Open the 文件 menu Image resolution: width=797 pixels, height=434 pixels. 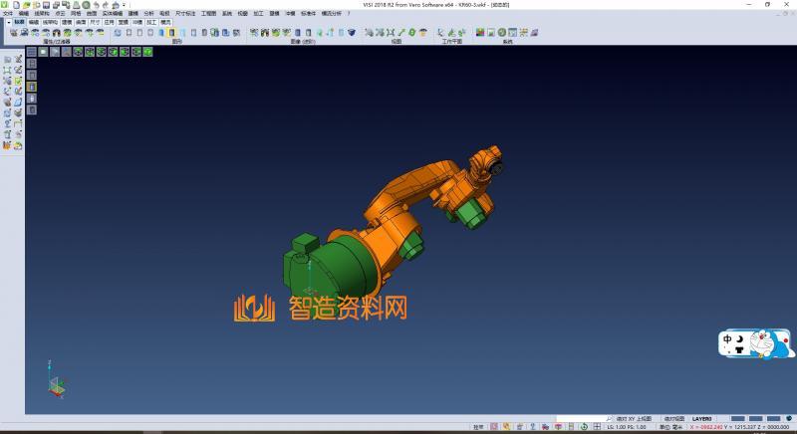pyautogui.click(x=8, y=13)
